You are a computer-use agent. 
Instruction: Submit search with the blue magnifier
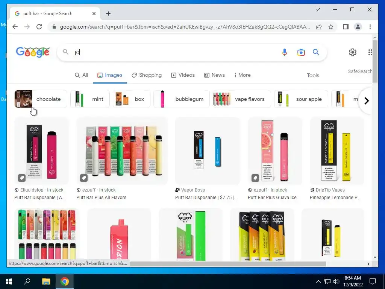(x=316, y=52)
